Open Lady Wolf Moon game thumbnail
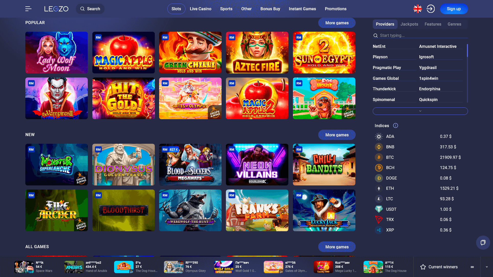Image resolution: width=493 pixels, height=277 pixels. pos(57,53)
